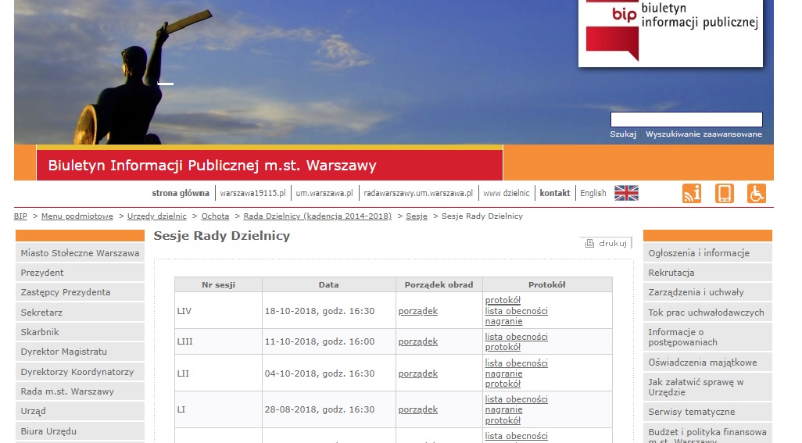Open porządek link for session LI
802x443 pixels.
418,409
